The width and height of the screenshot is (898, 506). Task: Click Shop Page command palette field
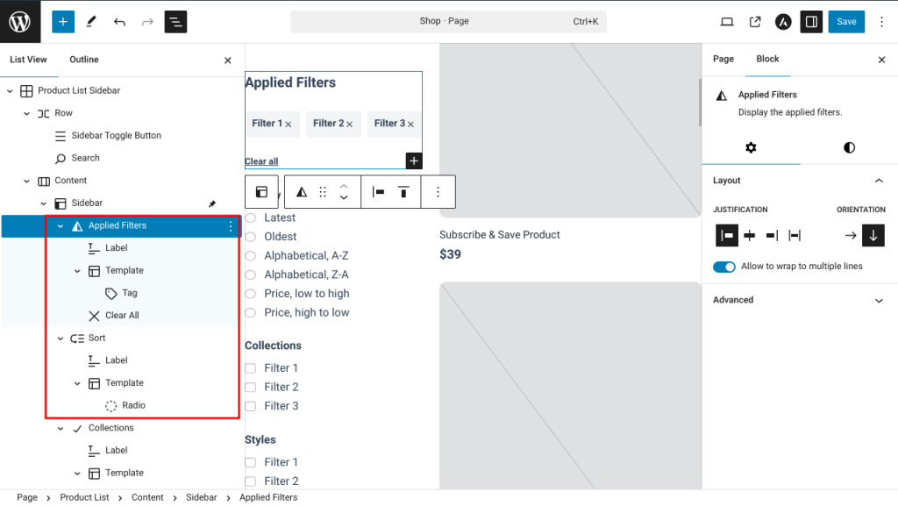coord(448,21)
